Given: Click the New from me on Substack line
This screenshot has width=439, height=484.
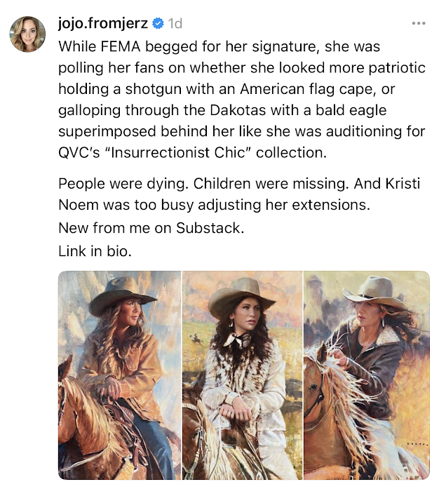Looking at the screenshot, I should [x=151, y=228].
